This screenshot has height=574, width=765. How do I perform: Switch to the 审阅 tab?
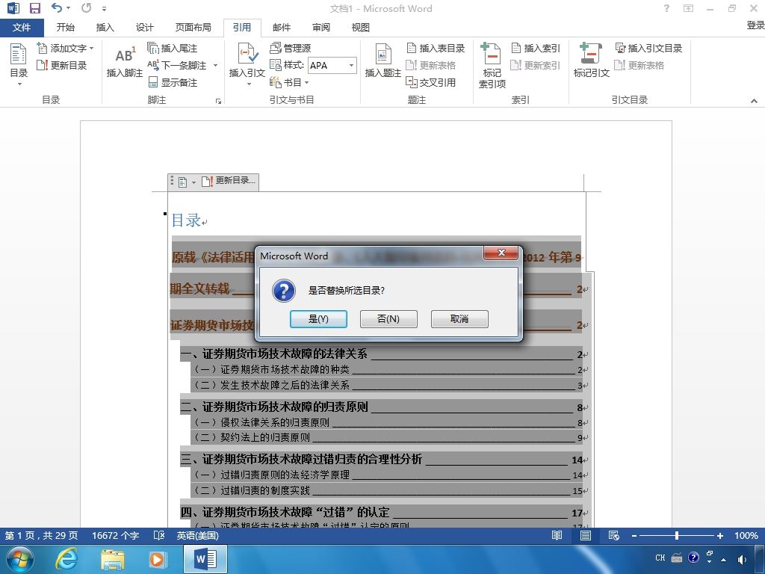click(321, 28)
